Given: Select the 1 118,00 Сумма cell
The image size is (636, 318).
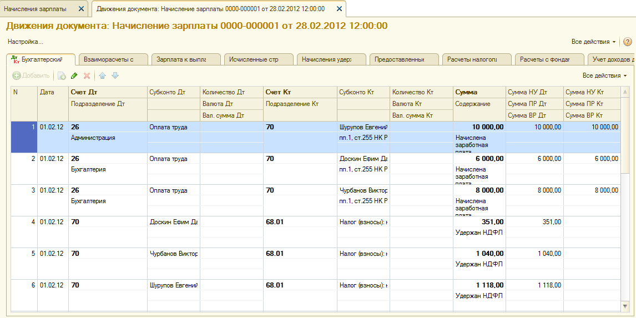Looking at the screenshot, I should coord(479,285).
